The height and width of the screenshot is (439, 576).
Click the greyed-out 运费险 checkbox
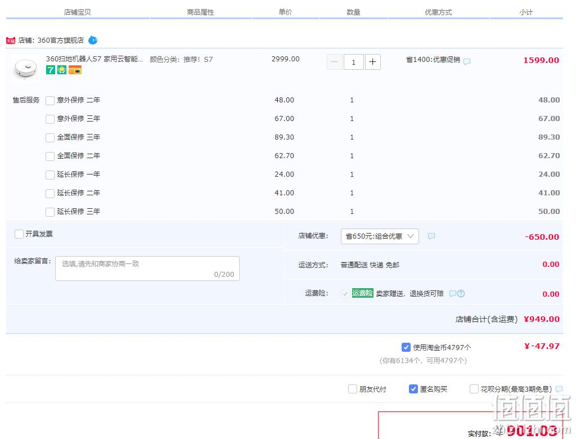(345, 294)
